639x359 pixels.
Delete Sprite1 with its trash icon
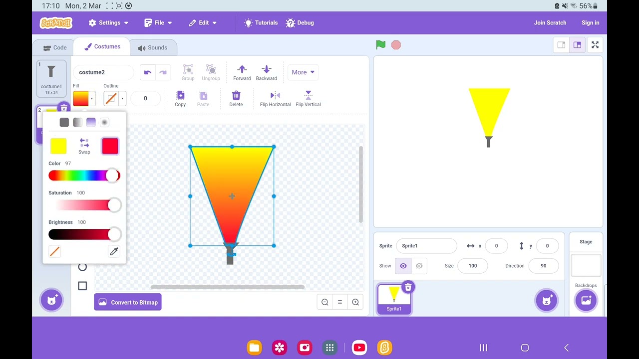click(408, 287)
